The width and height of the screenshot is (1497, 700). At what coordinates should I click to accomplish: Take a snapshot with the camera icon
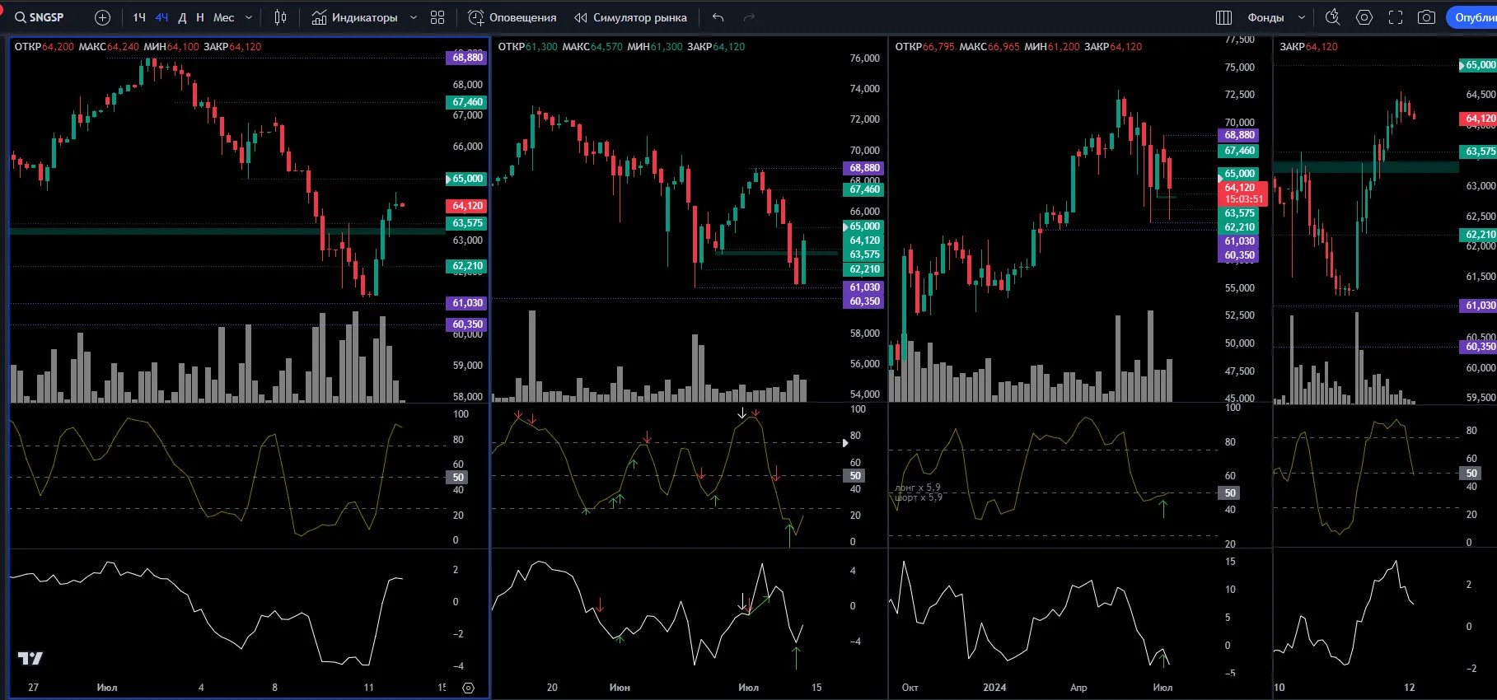pos(1427,17)
